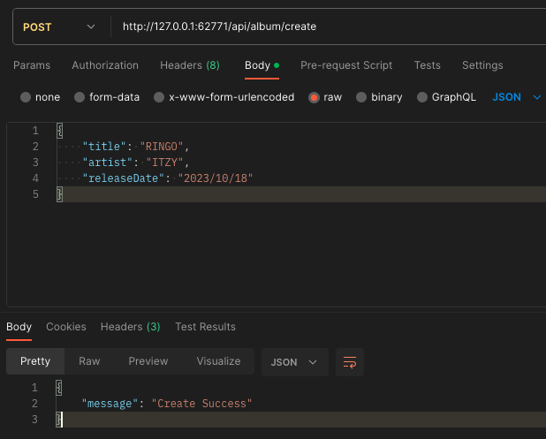
Task: Expand the request body JSON format dropdown
Action: (517, 97)
